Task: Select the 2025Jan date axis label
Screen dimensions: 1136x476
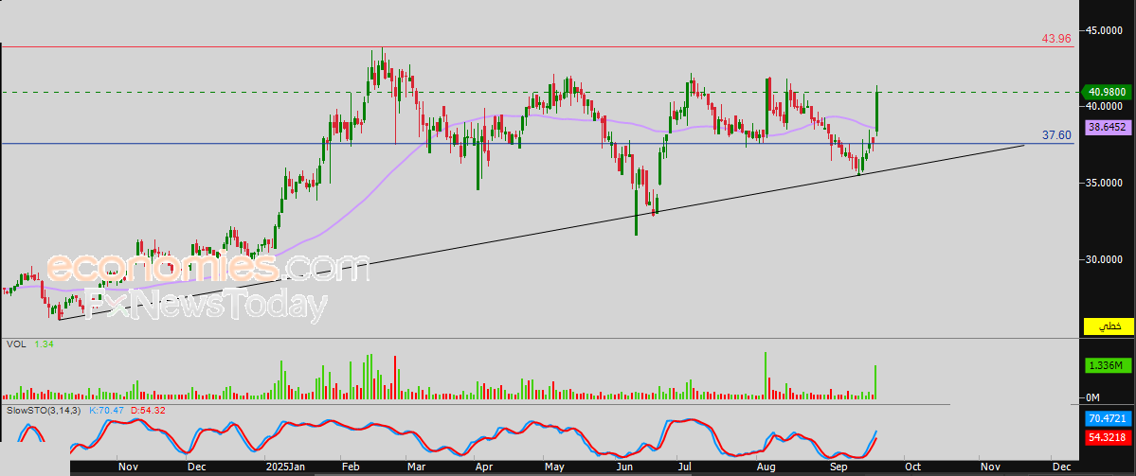Action: point(284,468)
